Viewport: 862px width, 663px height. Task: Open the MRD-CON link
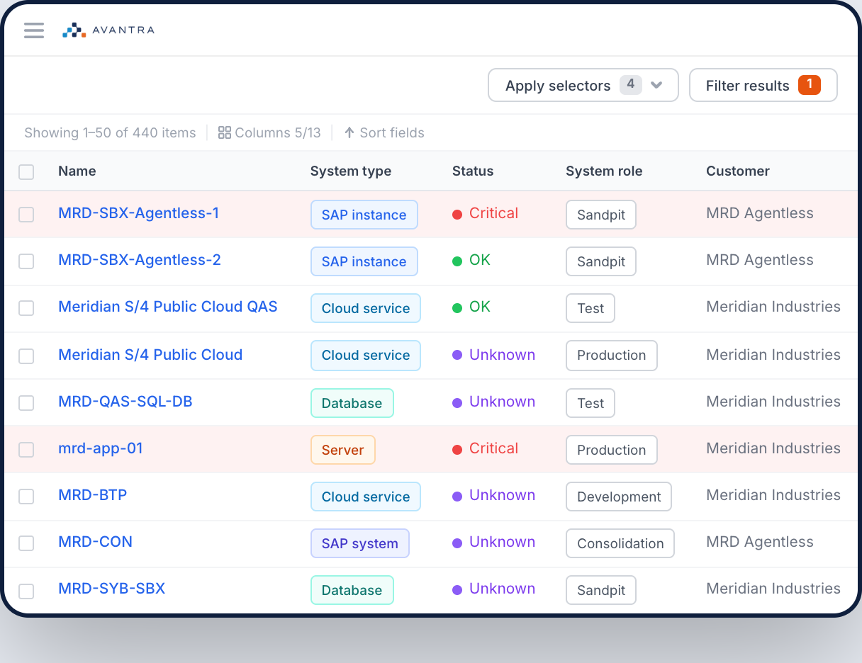95,542
